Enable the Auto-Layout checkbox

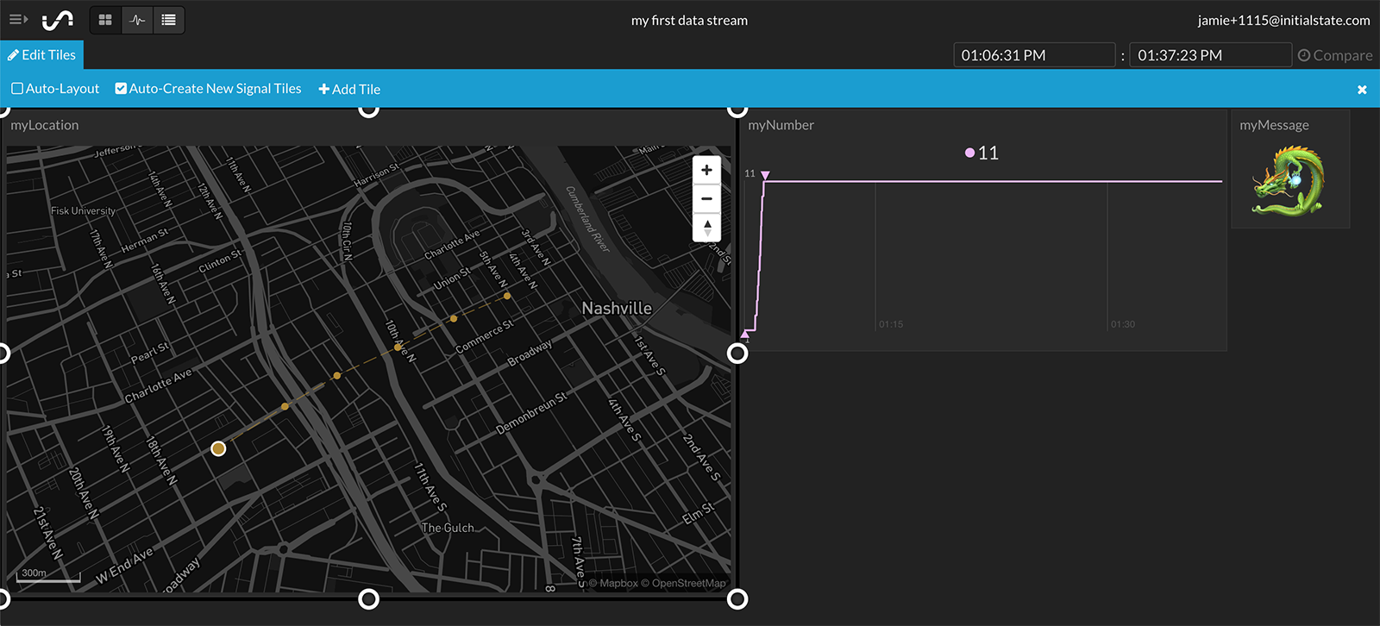pos(17,89)
